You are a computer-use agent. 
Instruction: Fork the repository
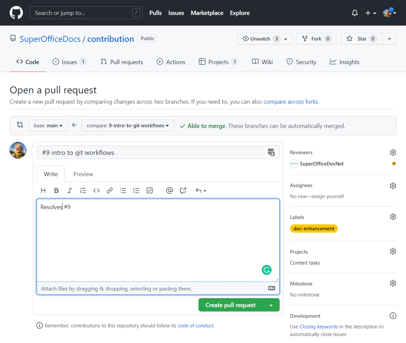pos(317,39)
